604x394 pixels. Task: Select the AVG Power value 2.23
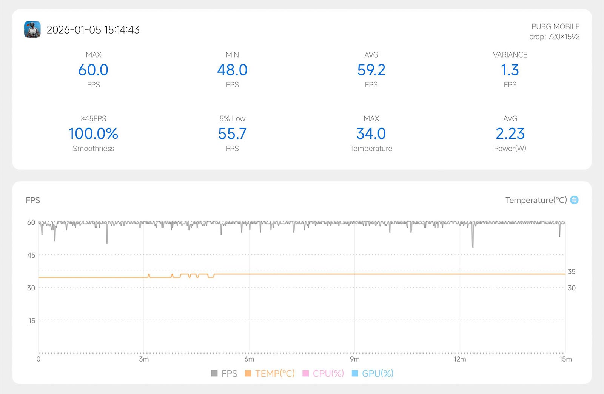[510, 134]
